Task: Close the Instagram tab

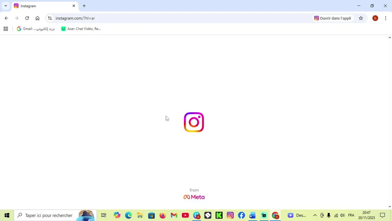Action: 74,6
